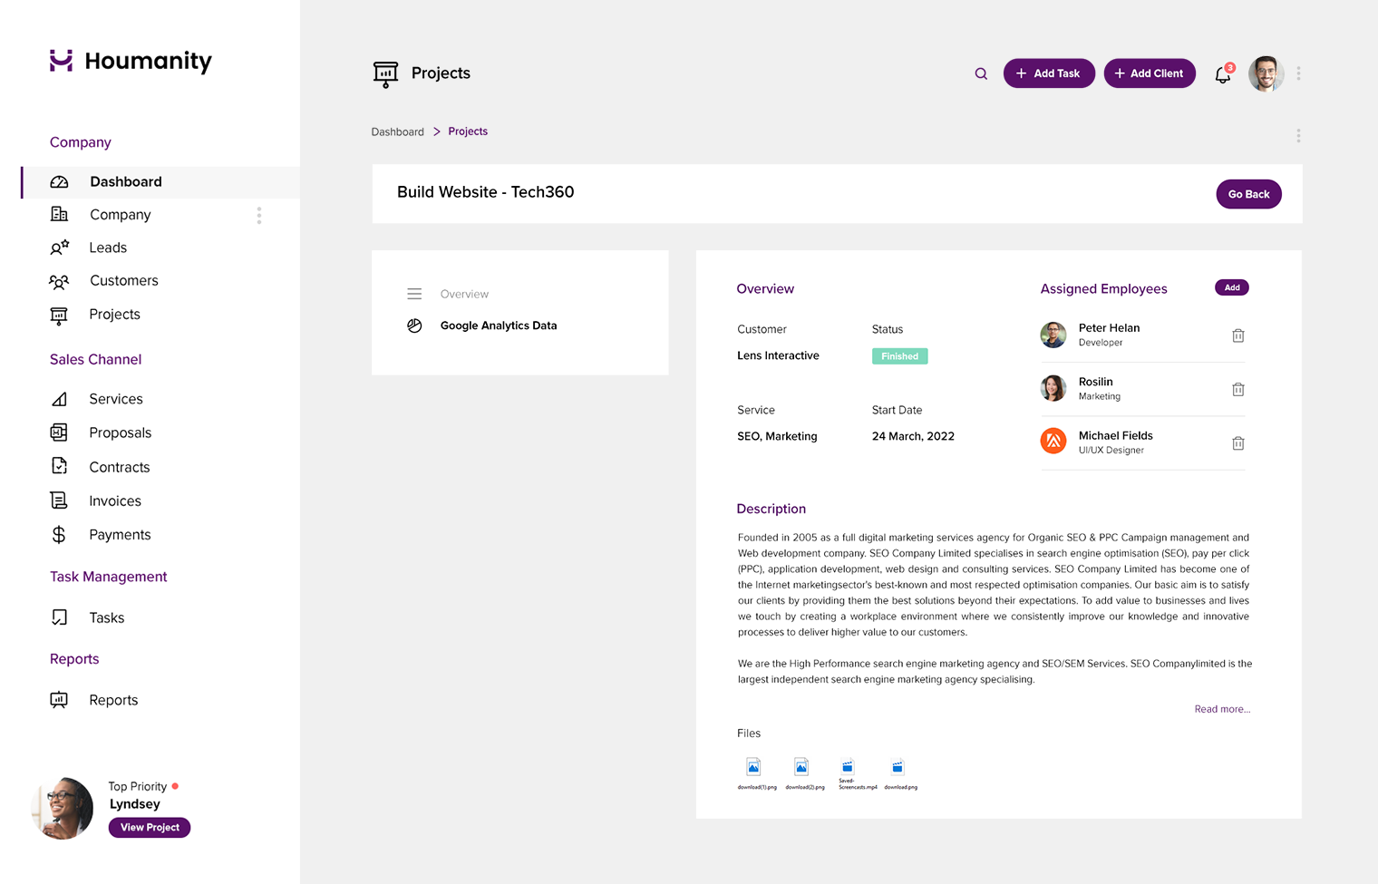This screenshot has height=884, width=1378.
Task: Open the Saved-Screencasts.mp4 file
Action: coord(848,767)
